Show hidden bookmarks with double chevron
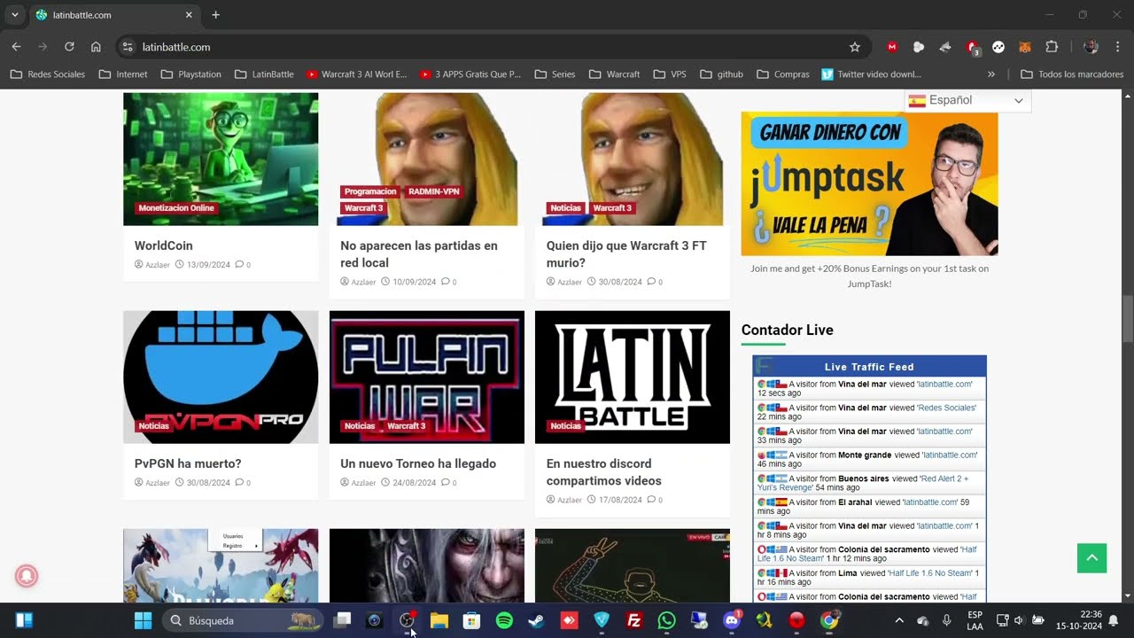This screenshot has width=1134, height=638. click(990, 74)
